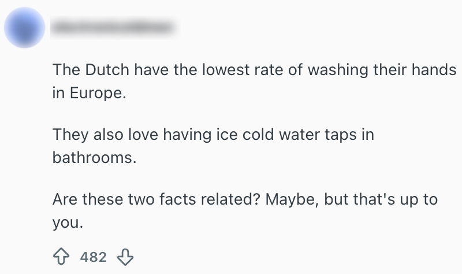Downvote the comment about the Dutch

tap(125, 256)
